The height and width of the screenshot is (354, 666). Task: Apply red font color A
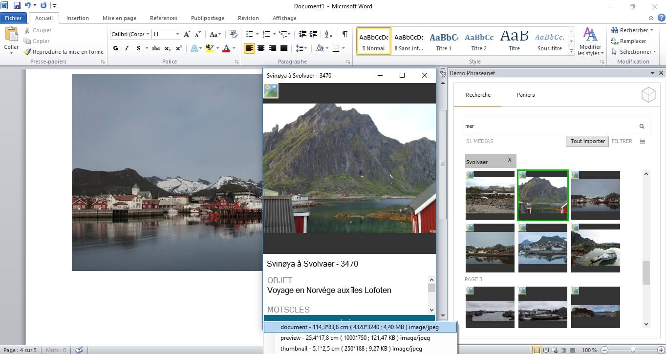(226, 48)
